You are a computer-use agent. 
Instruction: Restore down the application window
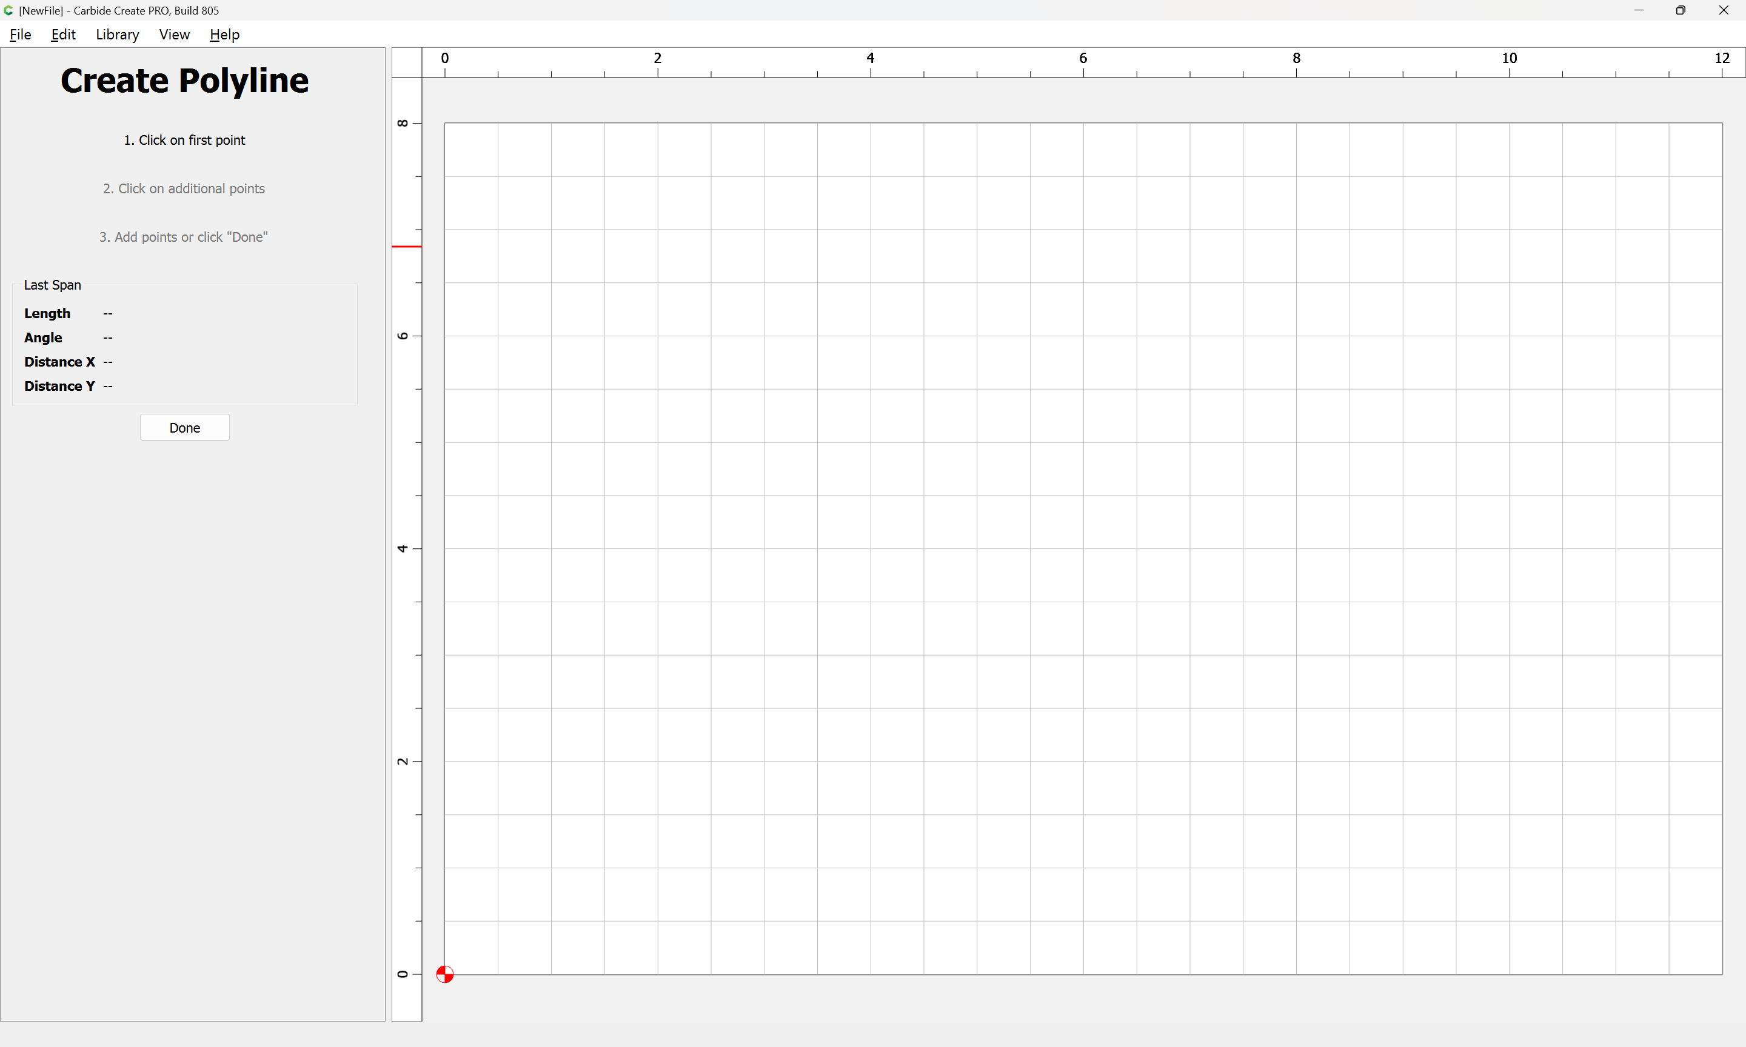(1681, 10)
